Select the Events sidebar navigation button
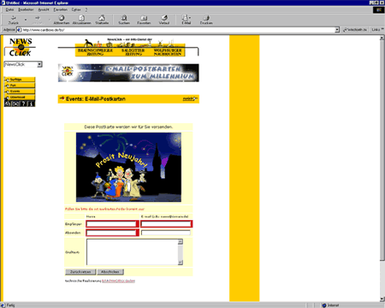The image size is (385, 308). tap(20, 92)
